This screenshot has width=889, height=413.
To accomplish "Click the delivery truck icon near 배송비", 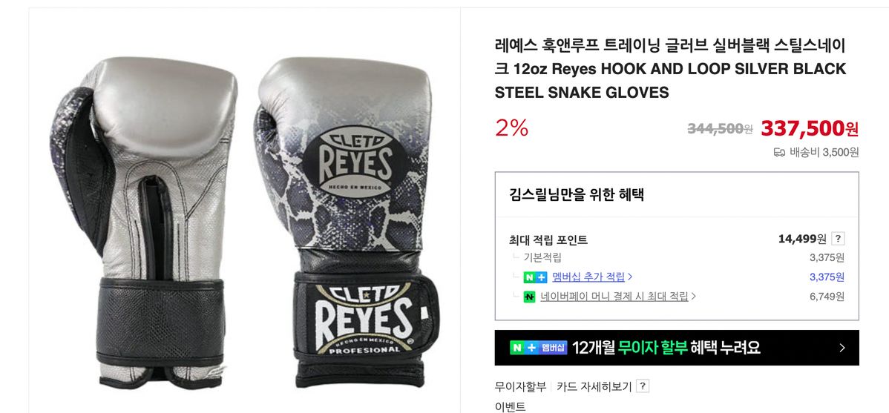I will (779, 153).
